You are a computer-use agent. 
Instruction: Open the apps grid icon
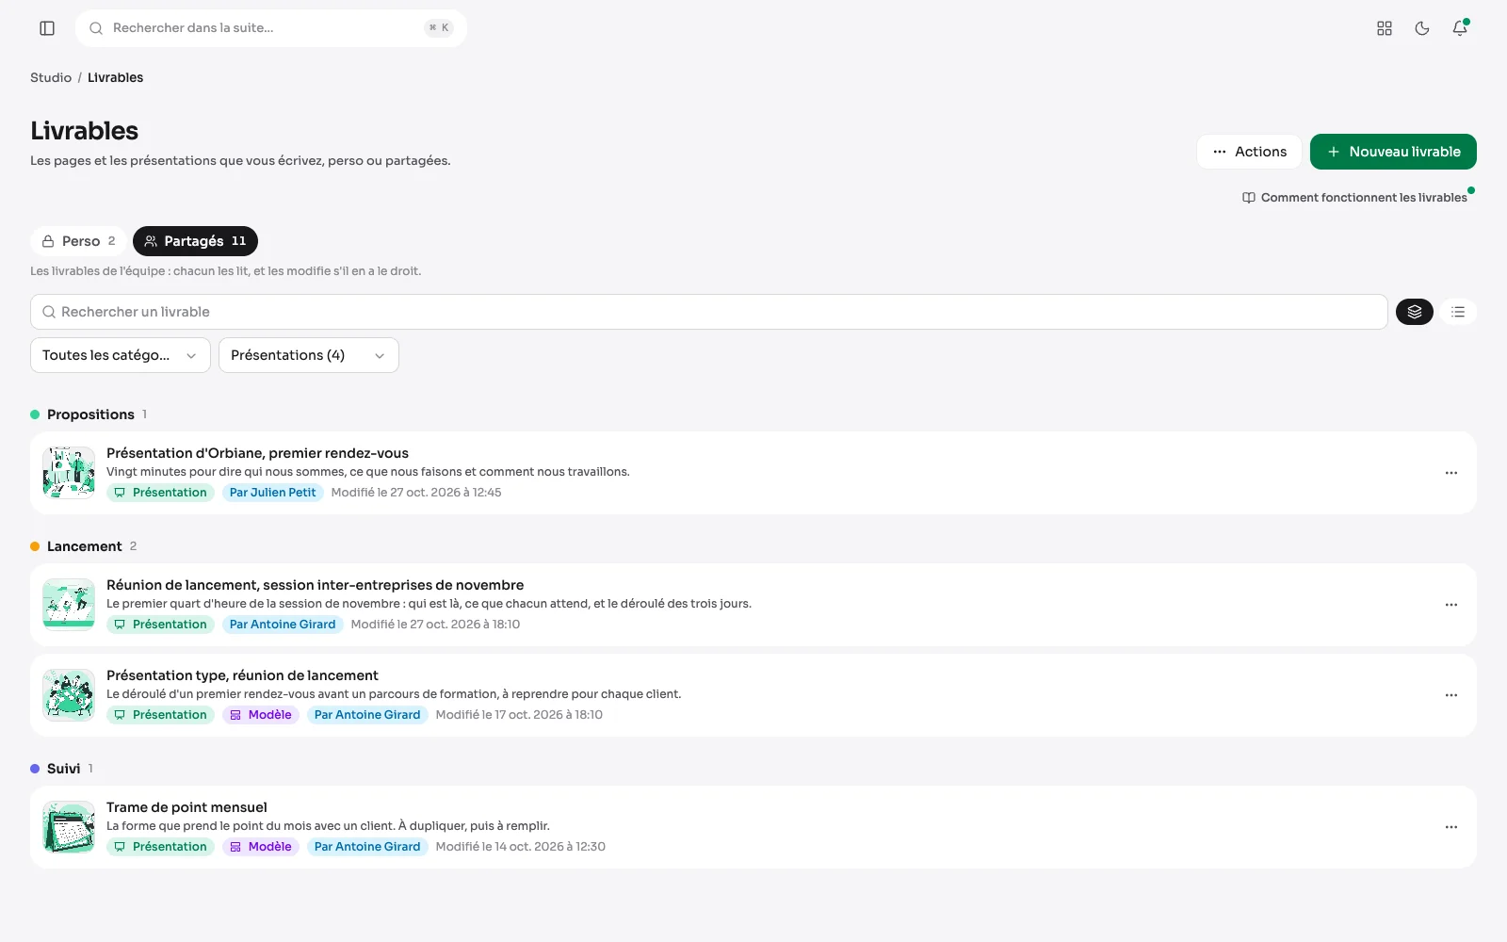click(1385, 28)
